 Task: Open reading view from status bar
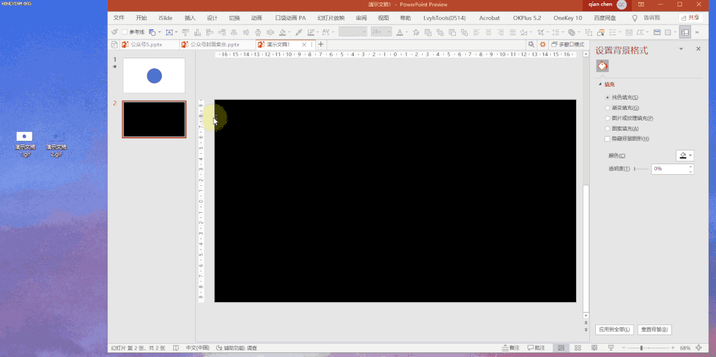(x=594, y=348)
